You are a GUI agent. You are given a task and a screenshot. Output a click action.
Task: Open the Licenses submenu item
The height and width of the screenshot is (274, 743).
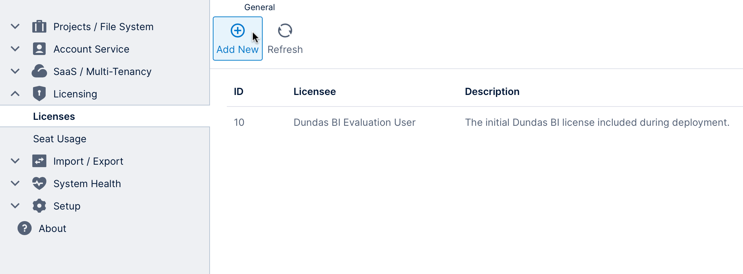tap(105, 116)
